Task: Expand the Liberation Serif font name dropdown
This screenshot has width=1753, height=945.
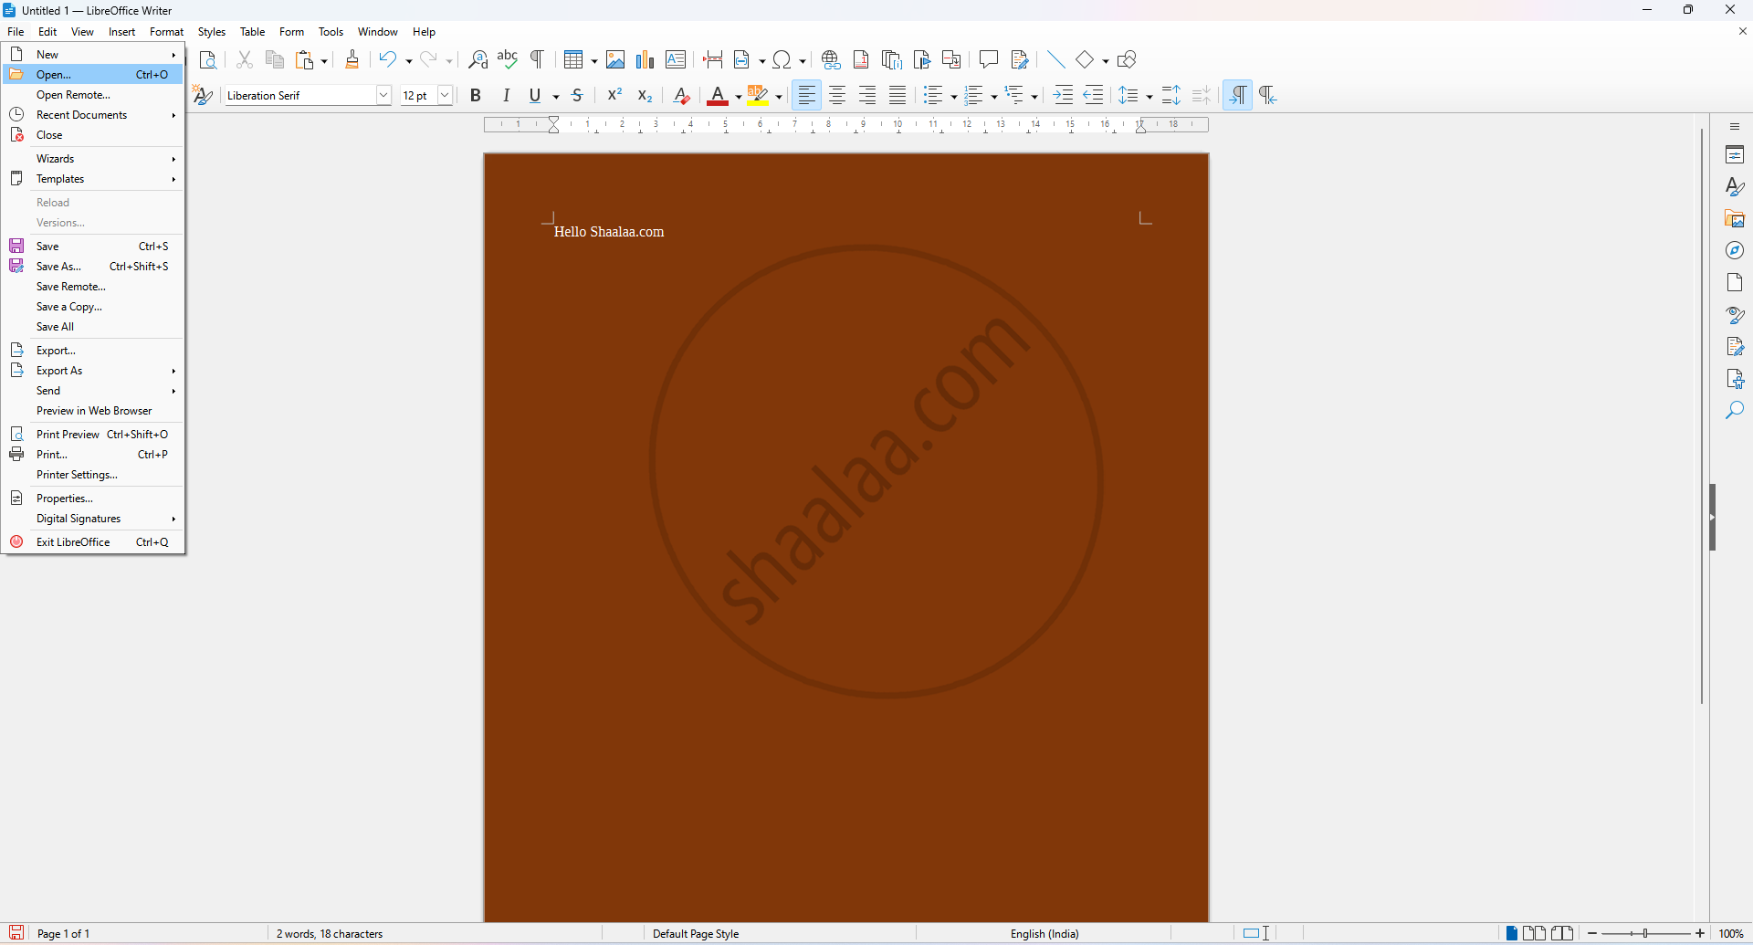Action: pyautogui.click(x=383, y=96)
